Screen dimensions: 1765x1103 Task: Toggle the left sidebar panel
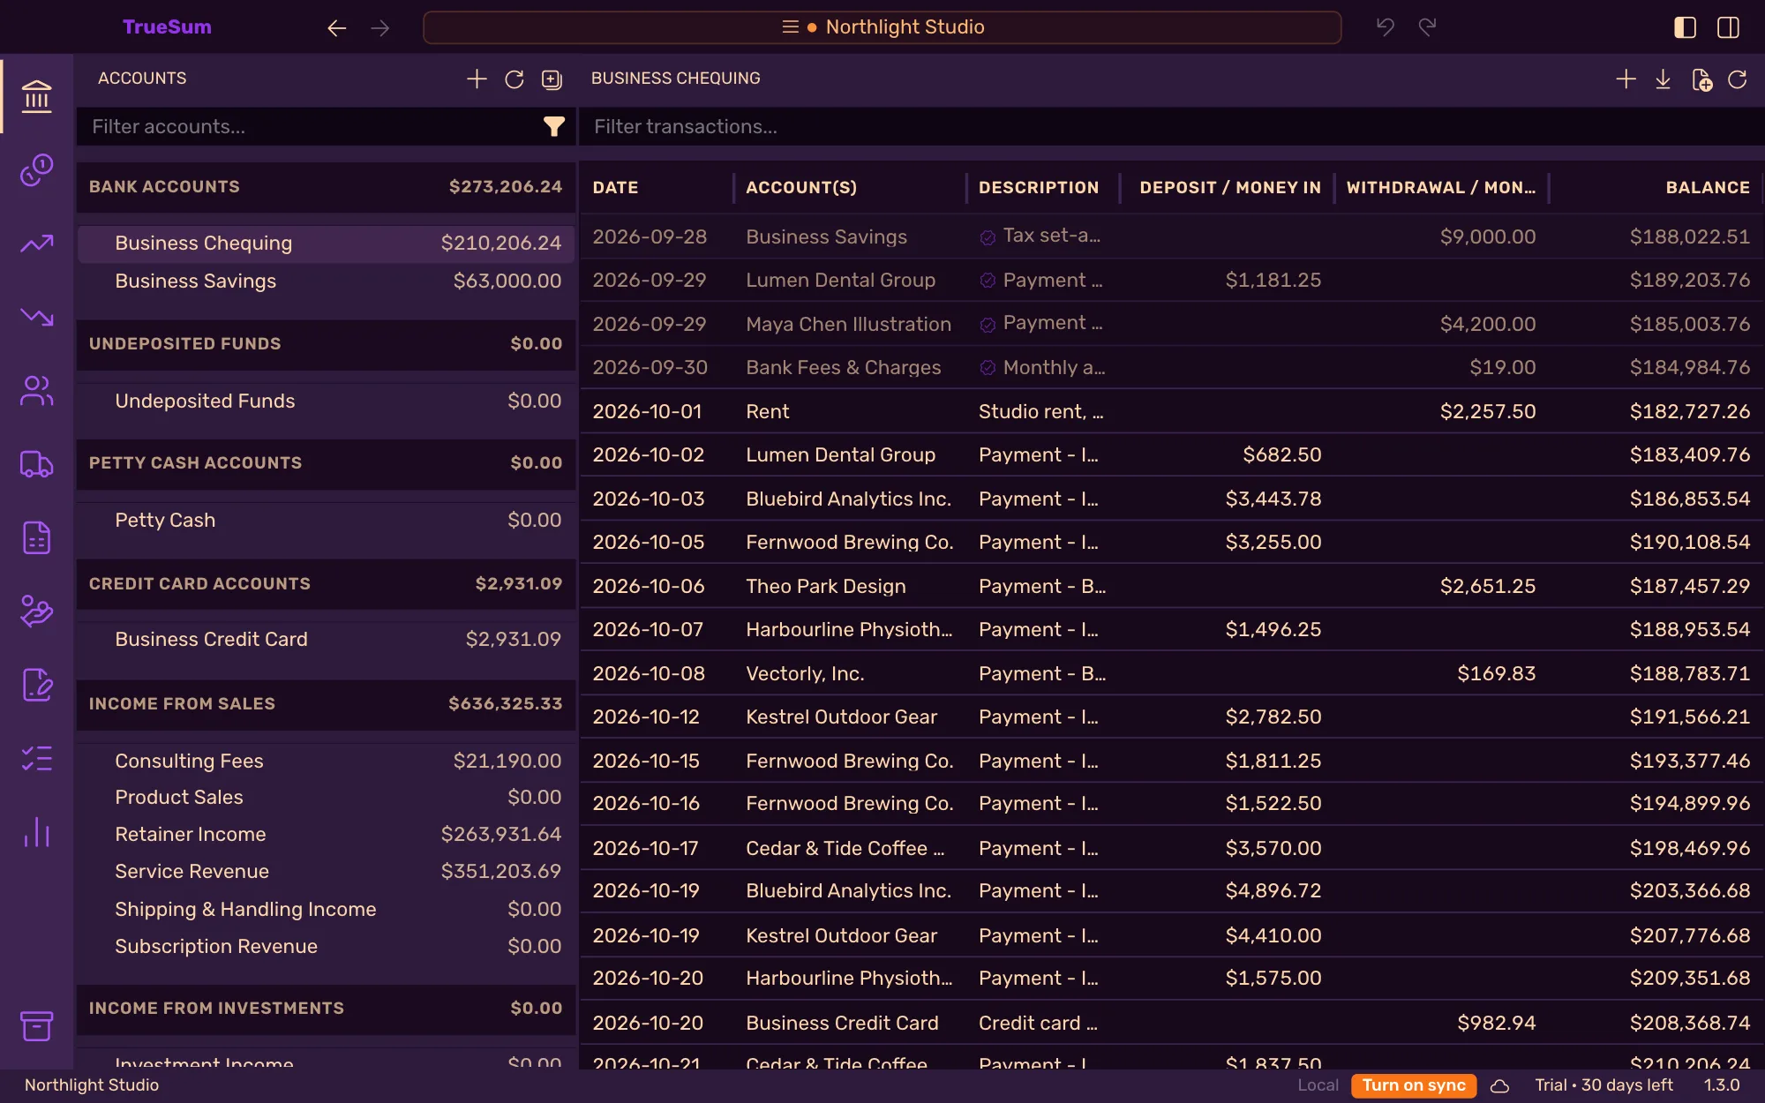1685,27
